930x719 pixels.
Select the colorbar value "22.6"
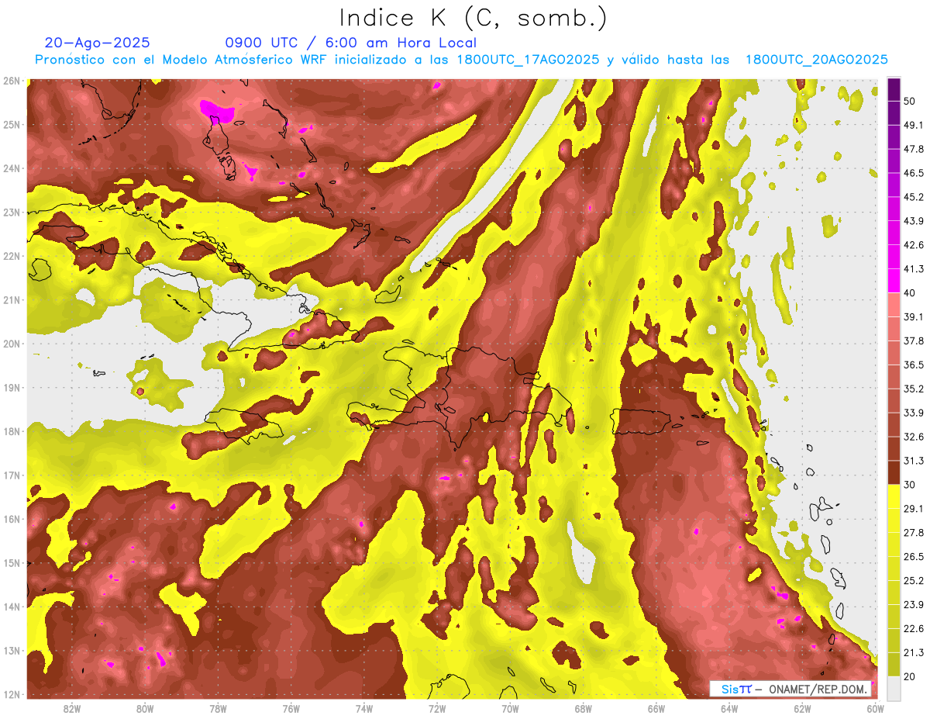coord(913,629)
